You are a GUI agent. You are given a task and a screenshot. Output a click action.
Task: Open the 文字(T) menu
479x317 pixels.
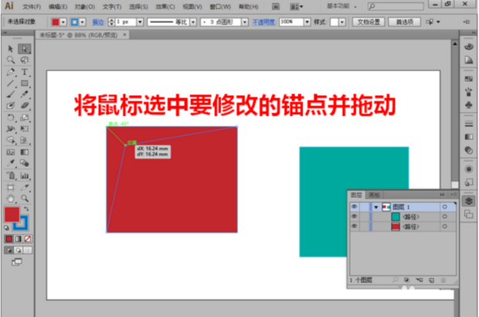pos(112,7)
